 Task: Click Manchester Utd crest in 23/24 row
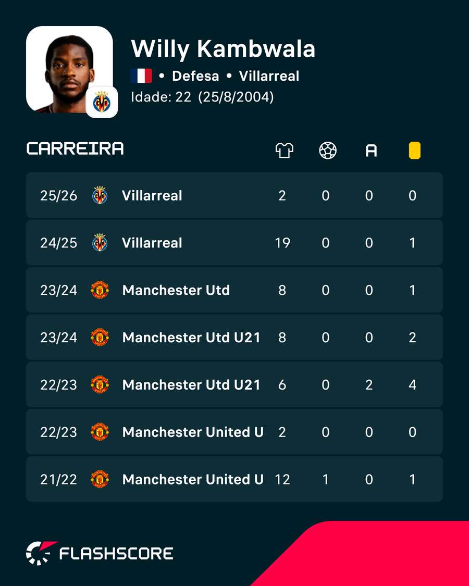tap(100, 290)
